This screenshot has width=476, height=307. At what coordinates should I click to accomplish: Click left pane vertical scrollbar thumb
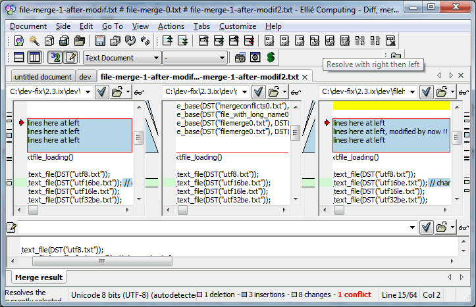coord(139,138)
